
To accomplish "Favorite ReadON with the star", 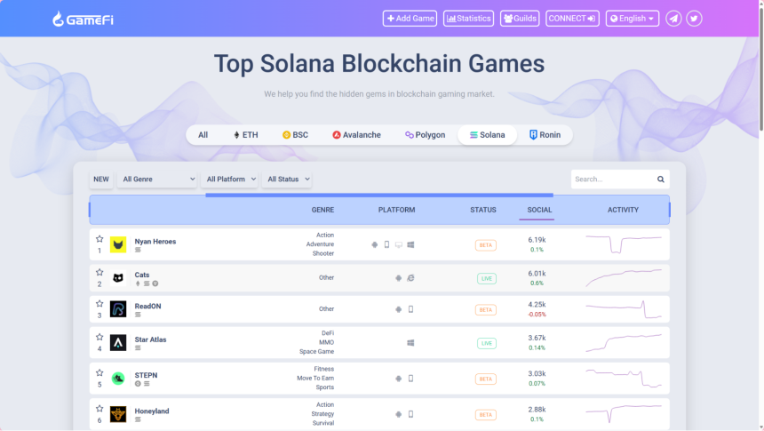I will pos(99,303).
